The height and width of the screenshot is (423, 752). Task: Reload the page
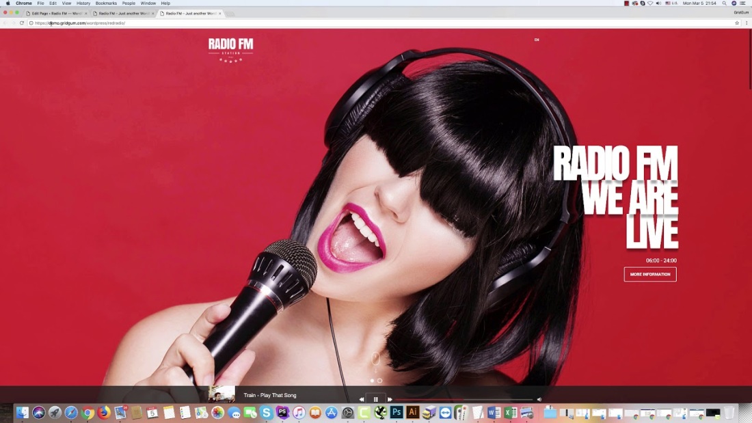point(22,23)
